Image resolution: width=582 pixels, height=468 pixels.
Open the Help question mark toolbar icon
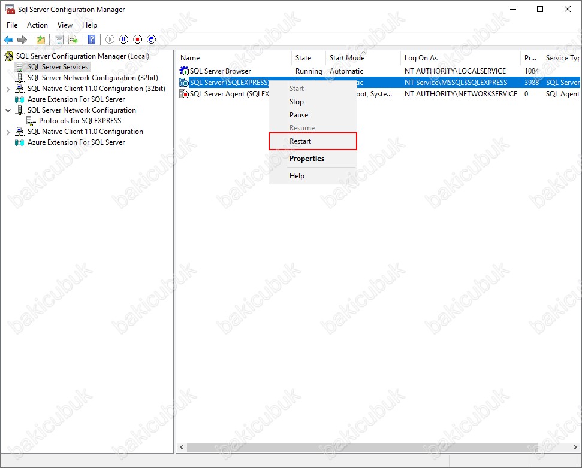point(91,39)
